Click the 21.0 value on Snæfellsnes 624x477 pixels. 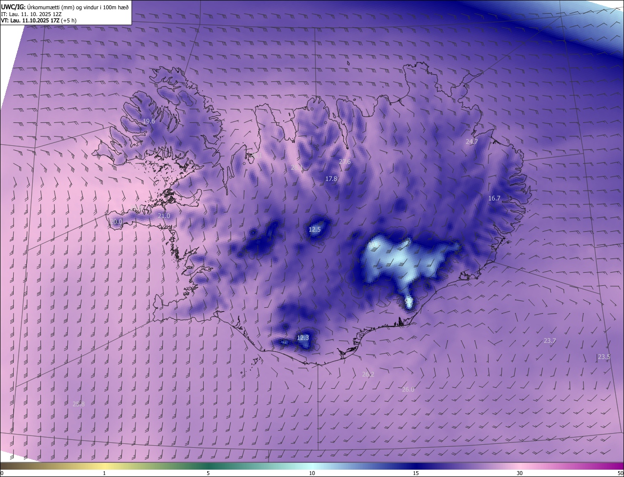[x=164, y=216]
